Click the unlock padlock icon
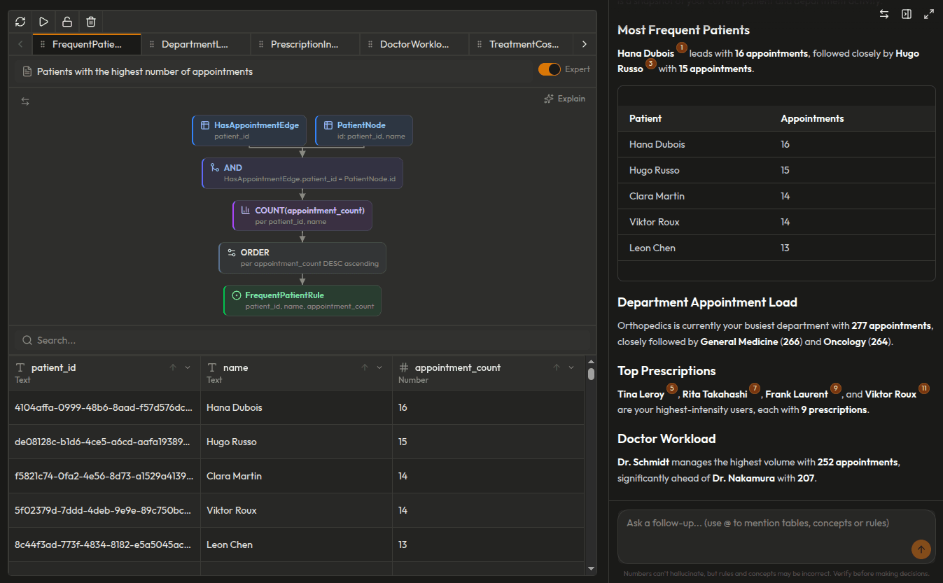The width and height of the screenshot is (943, 583). coord(67,22)
